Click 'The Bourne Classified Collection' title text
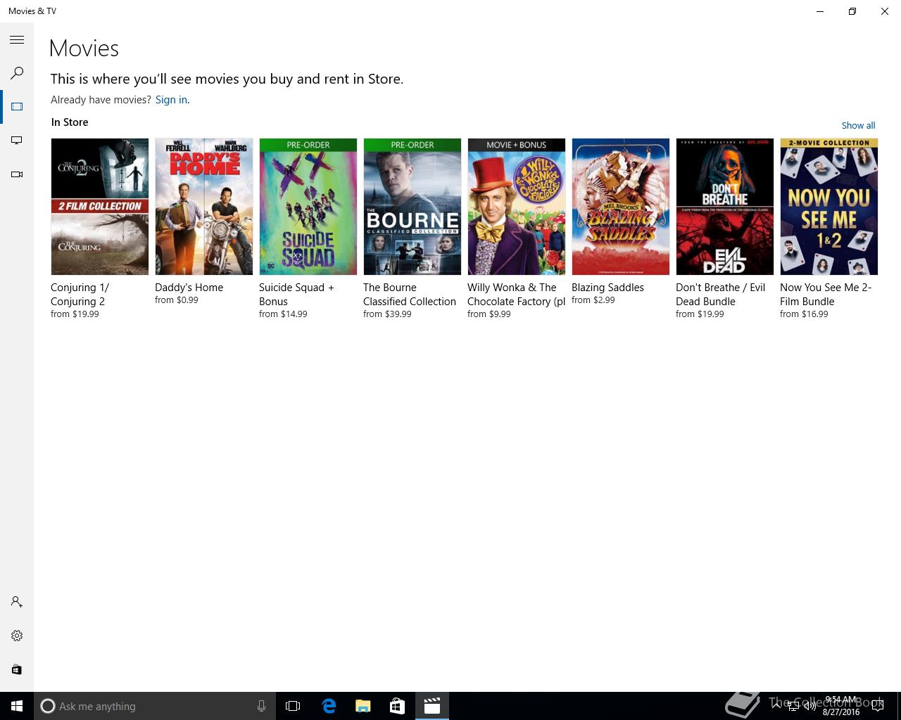The height and width of the screenshot is (720, 901). pyautogui.click(x=410, y=295)
